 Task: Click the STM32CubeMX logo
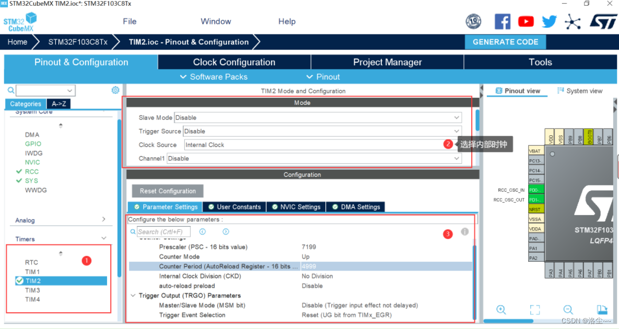tap(20, 22)
